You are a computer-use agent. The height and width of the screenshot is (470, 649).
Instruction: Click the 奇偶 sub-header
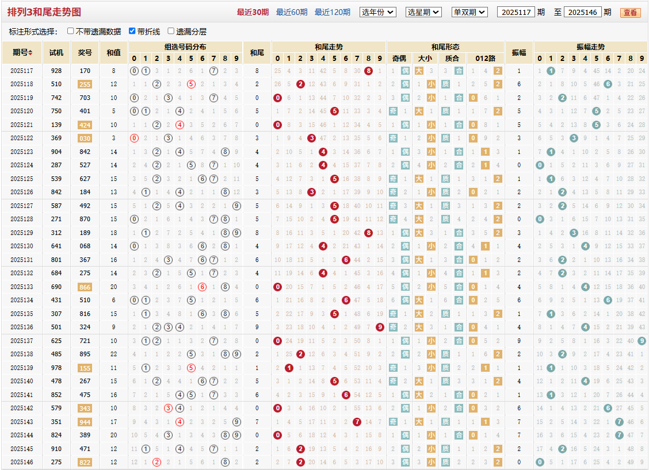pos(399,58)
